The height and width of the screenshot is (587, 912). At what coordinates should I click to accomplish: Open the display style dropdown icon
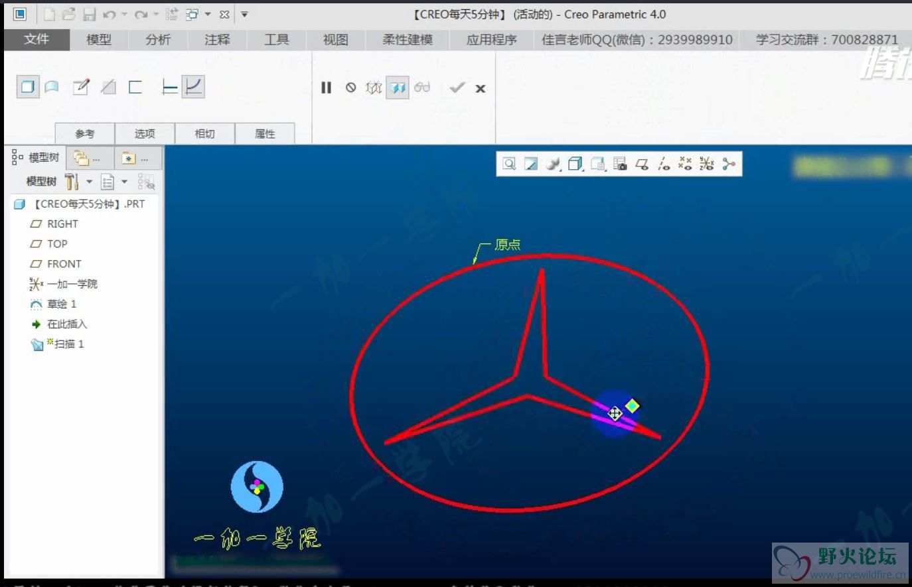coord(553,164)
